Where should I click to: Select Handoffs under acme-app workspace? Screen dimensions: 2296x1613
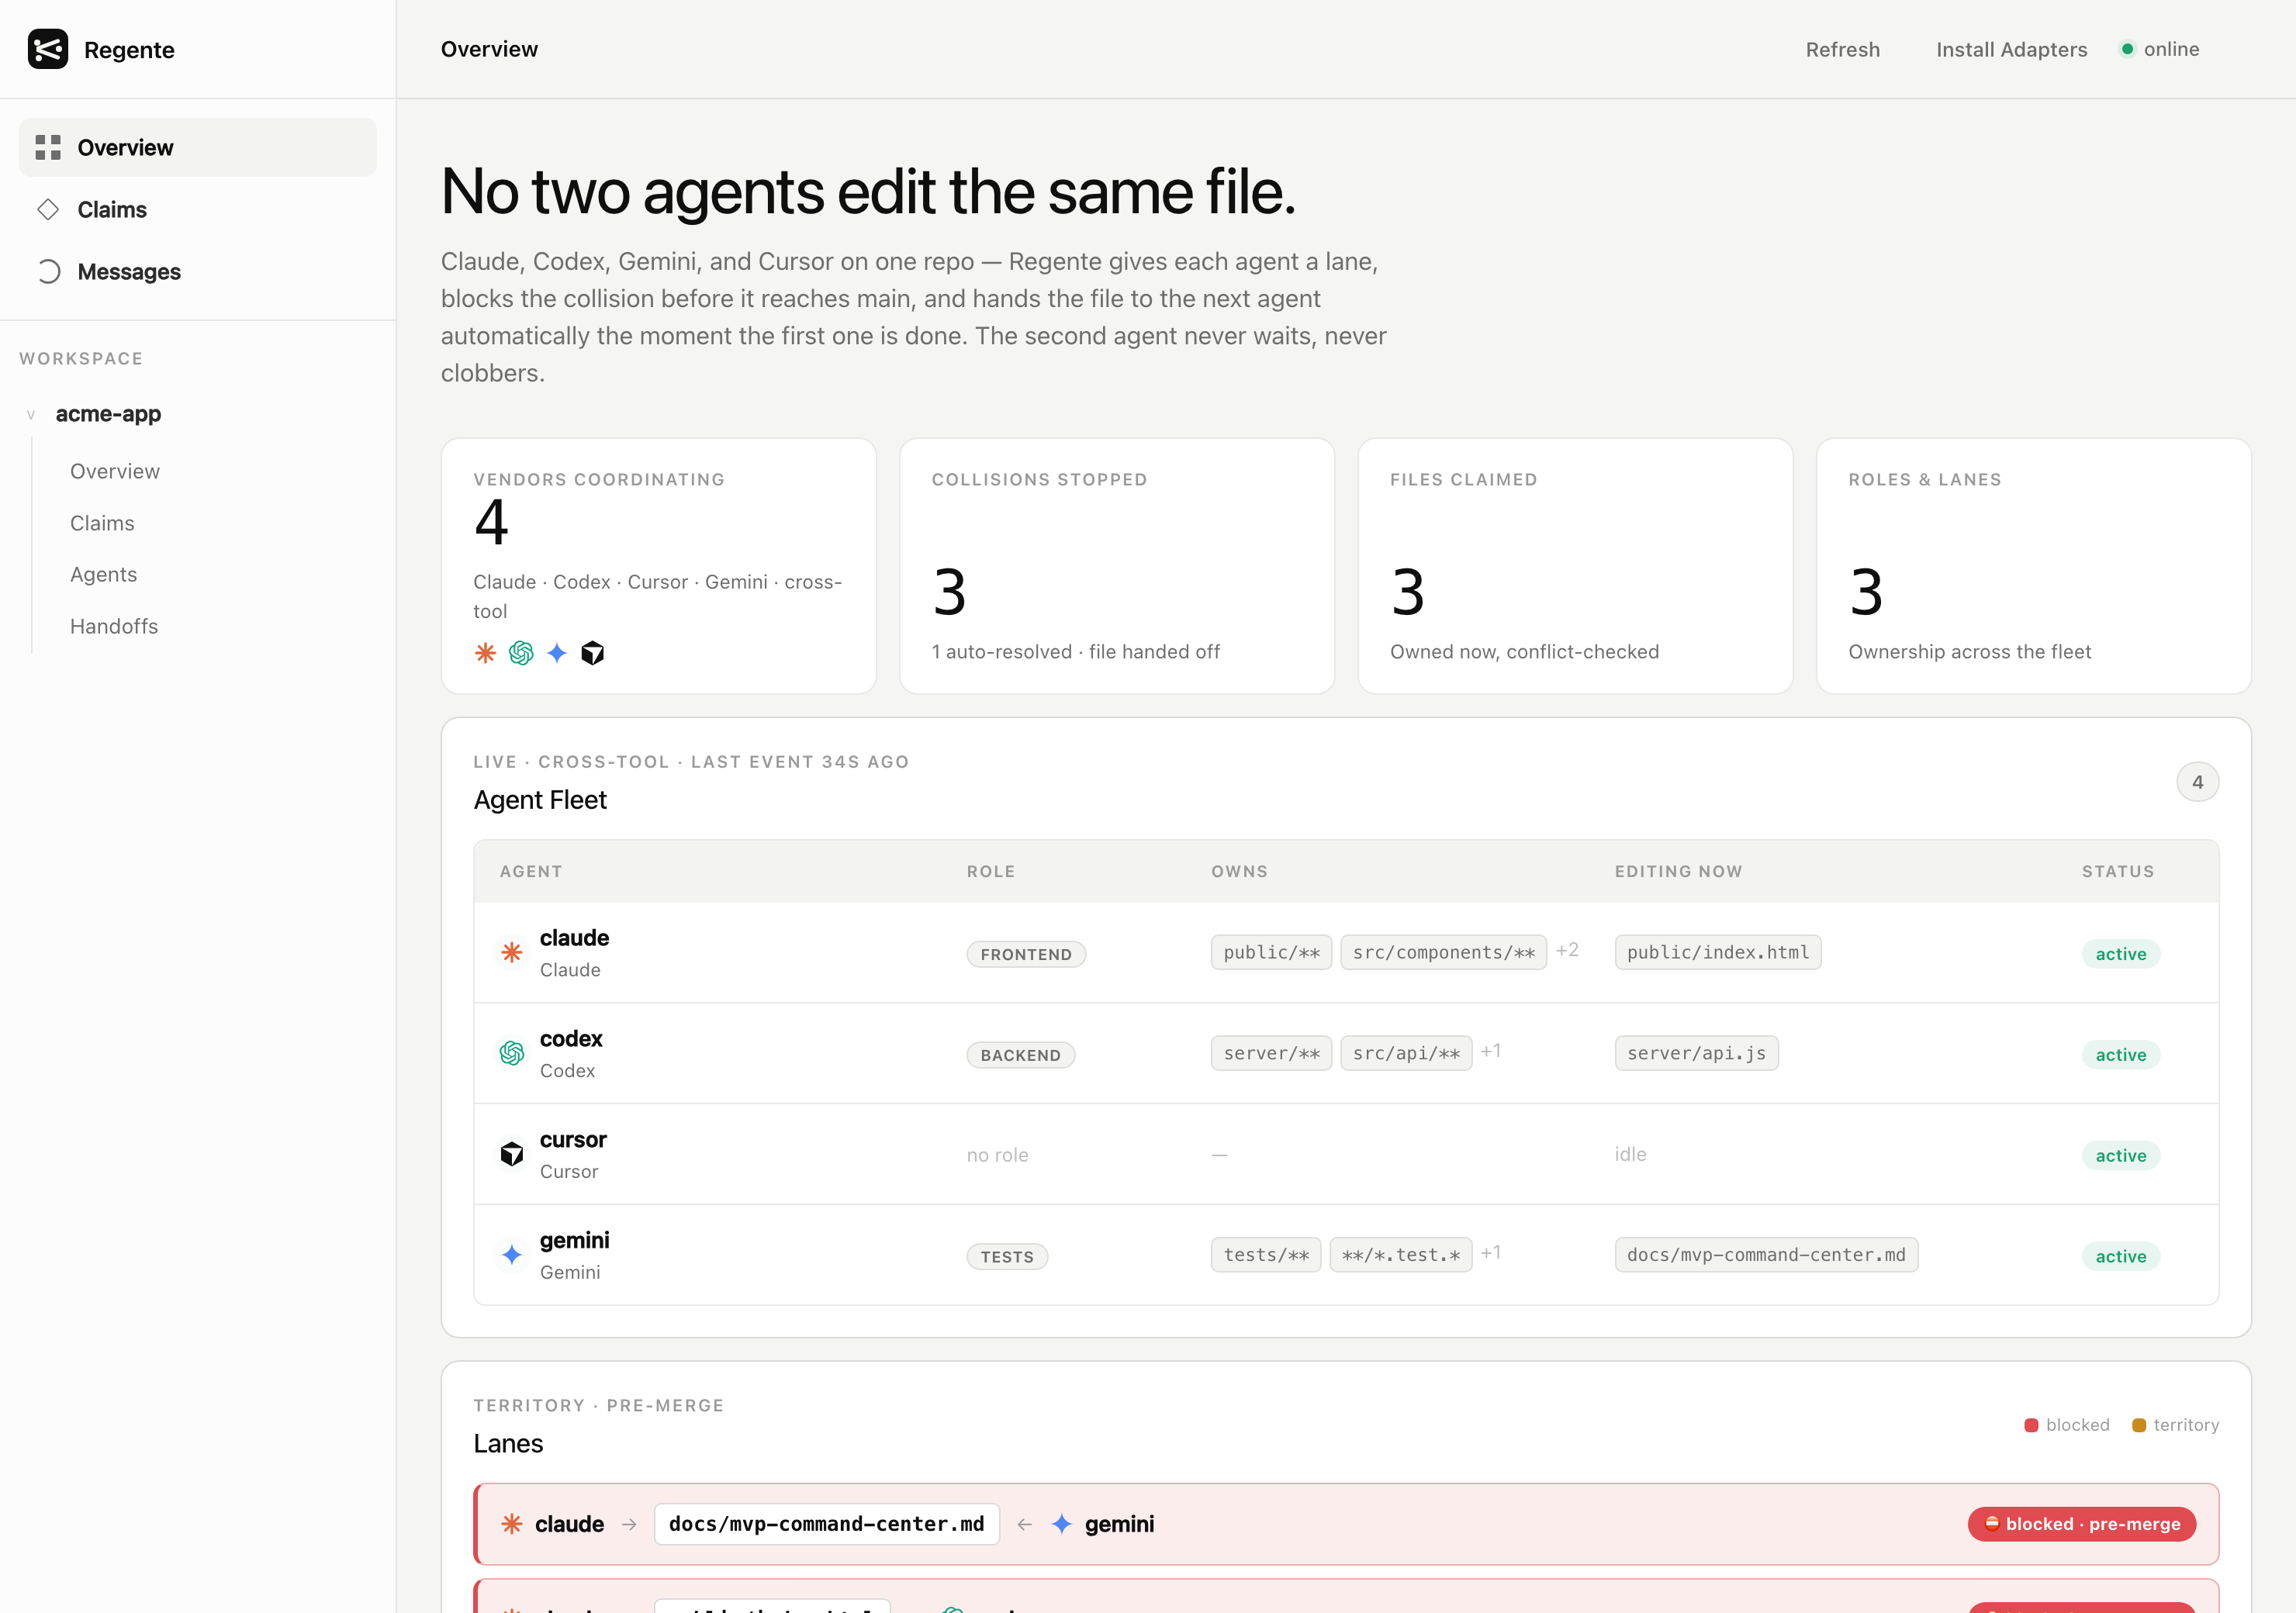coord(114,626)
